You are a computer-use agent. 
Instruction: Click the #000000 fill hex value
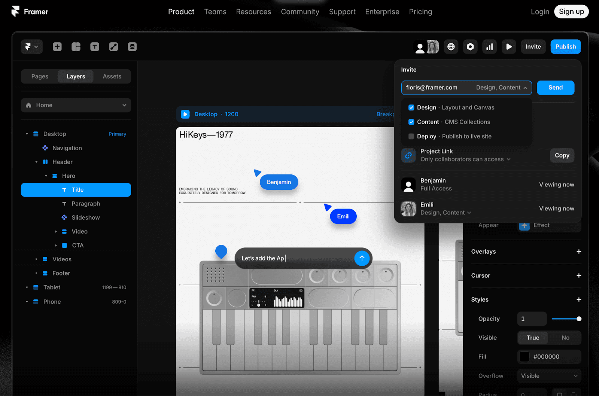click(546, 357)
